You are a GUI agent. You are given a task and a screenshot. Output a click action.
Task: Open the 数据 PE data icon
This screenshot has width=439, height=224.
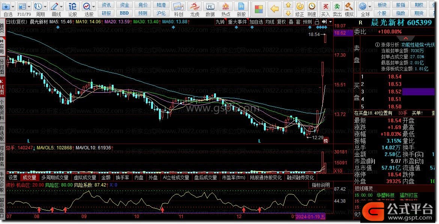210,6
